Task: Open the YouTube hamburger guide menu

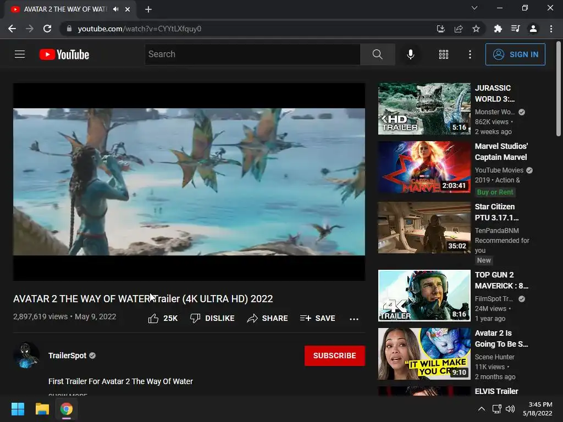Action: 20,54
